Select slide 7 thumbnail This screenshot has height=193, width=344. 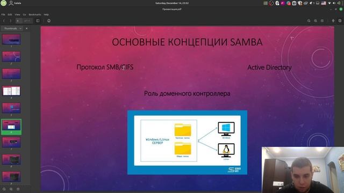click(11, 142)
